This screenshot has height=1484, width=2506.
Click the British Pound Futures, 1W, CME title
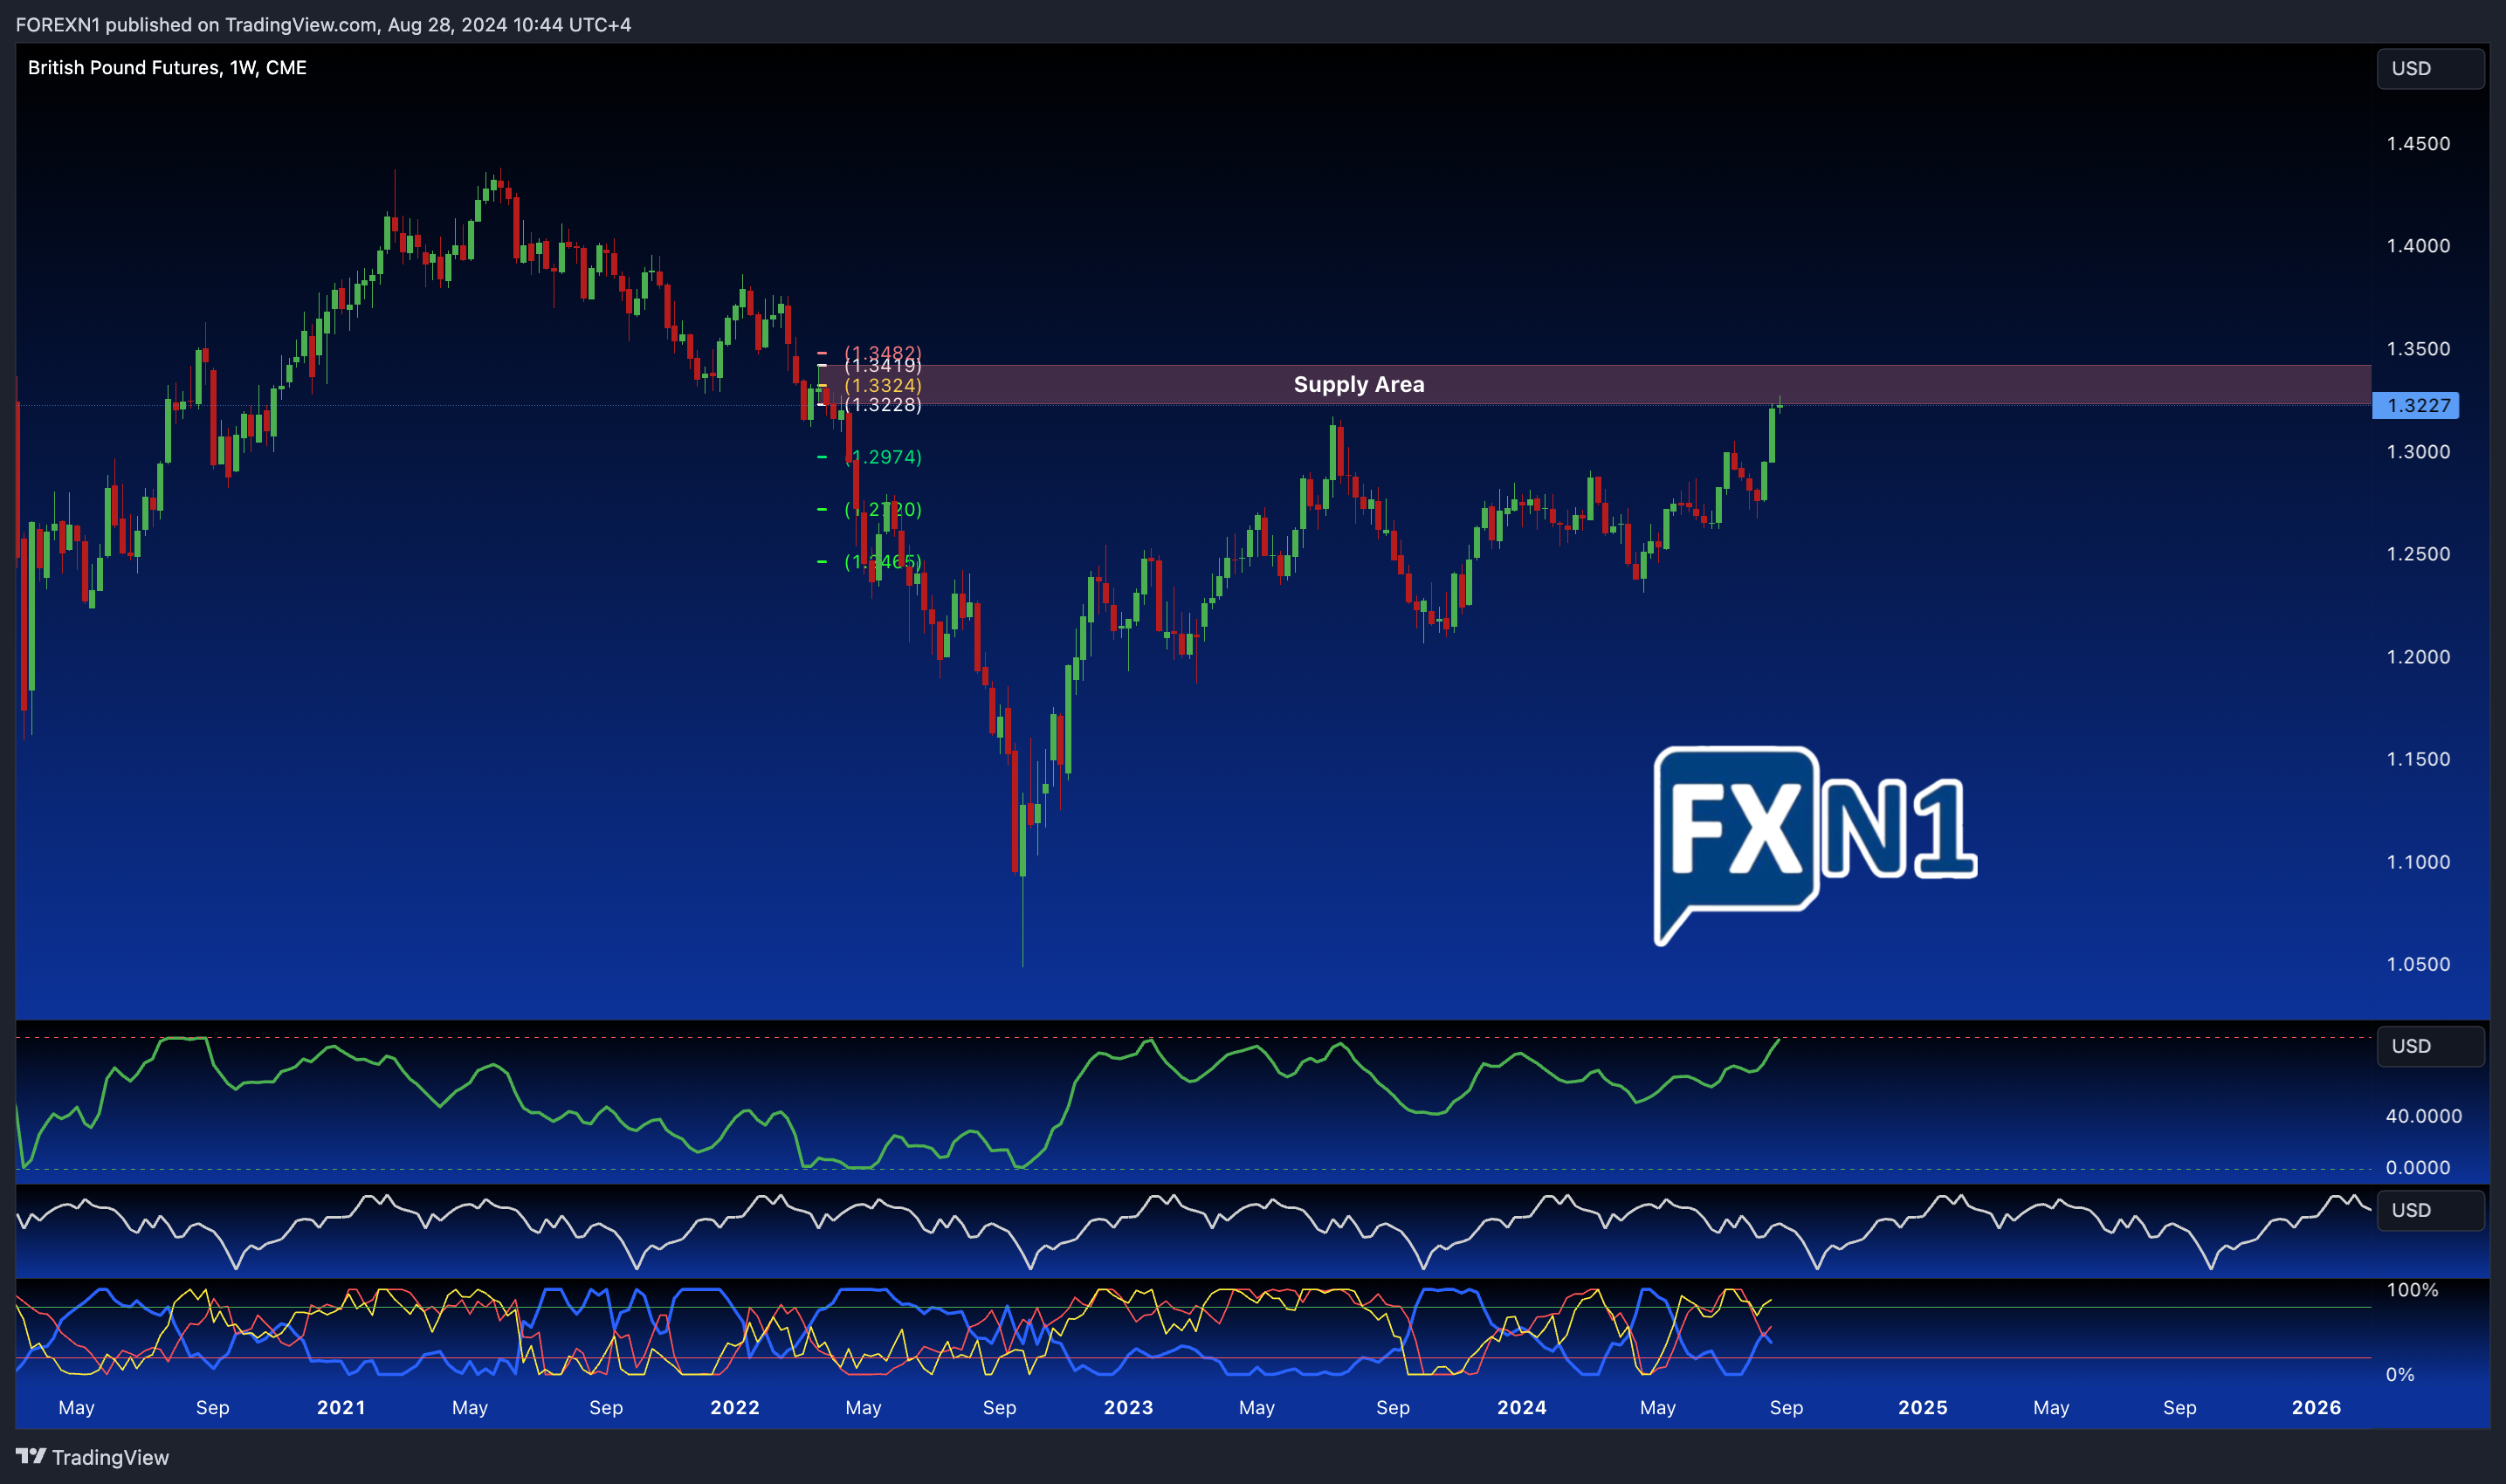167,67
